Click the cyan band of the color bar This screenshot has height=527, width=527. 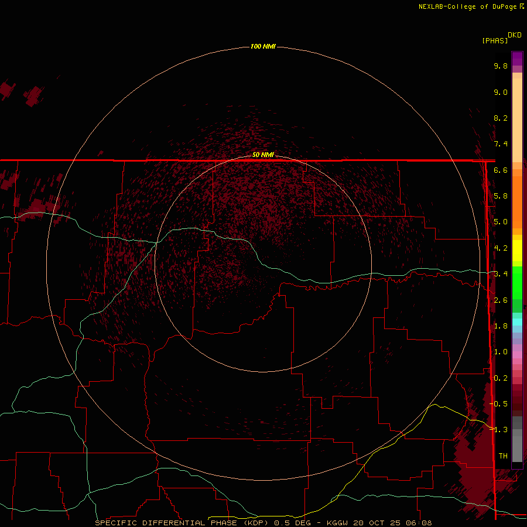tap(517, 322)
